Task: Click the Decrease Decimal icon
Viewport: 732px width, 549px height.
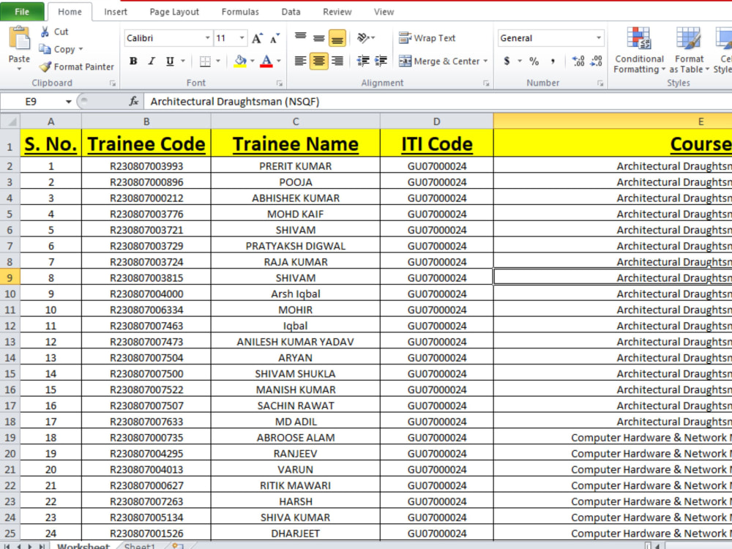Action: point(596,61)
